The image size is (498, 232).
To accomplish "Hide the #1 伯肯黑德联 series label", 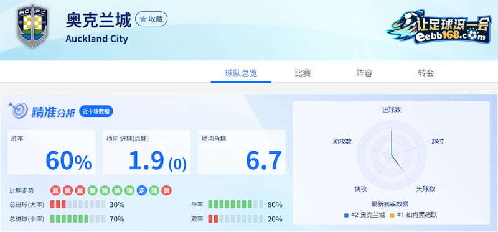I will pyautogui.click(x=417, y=215).
